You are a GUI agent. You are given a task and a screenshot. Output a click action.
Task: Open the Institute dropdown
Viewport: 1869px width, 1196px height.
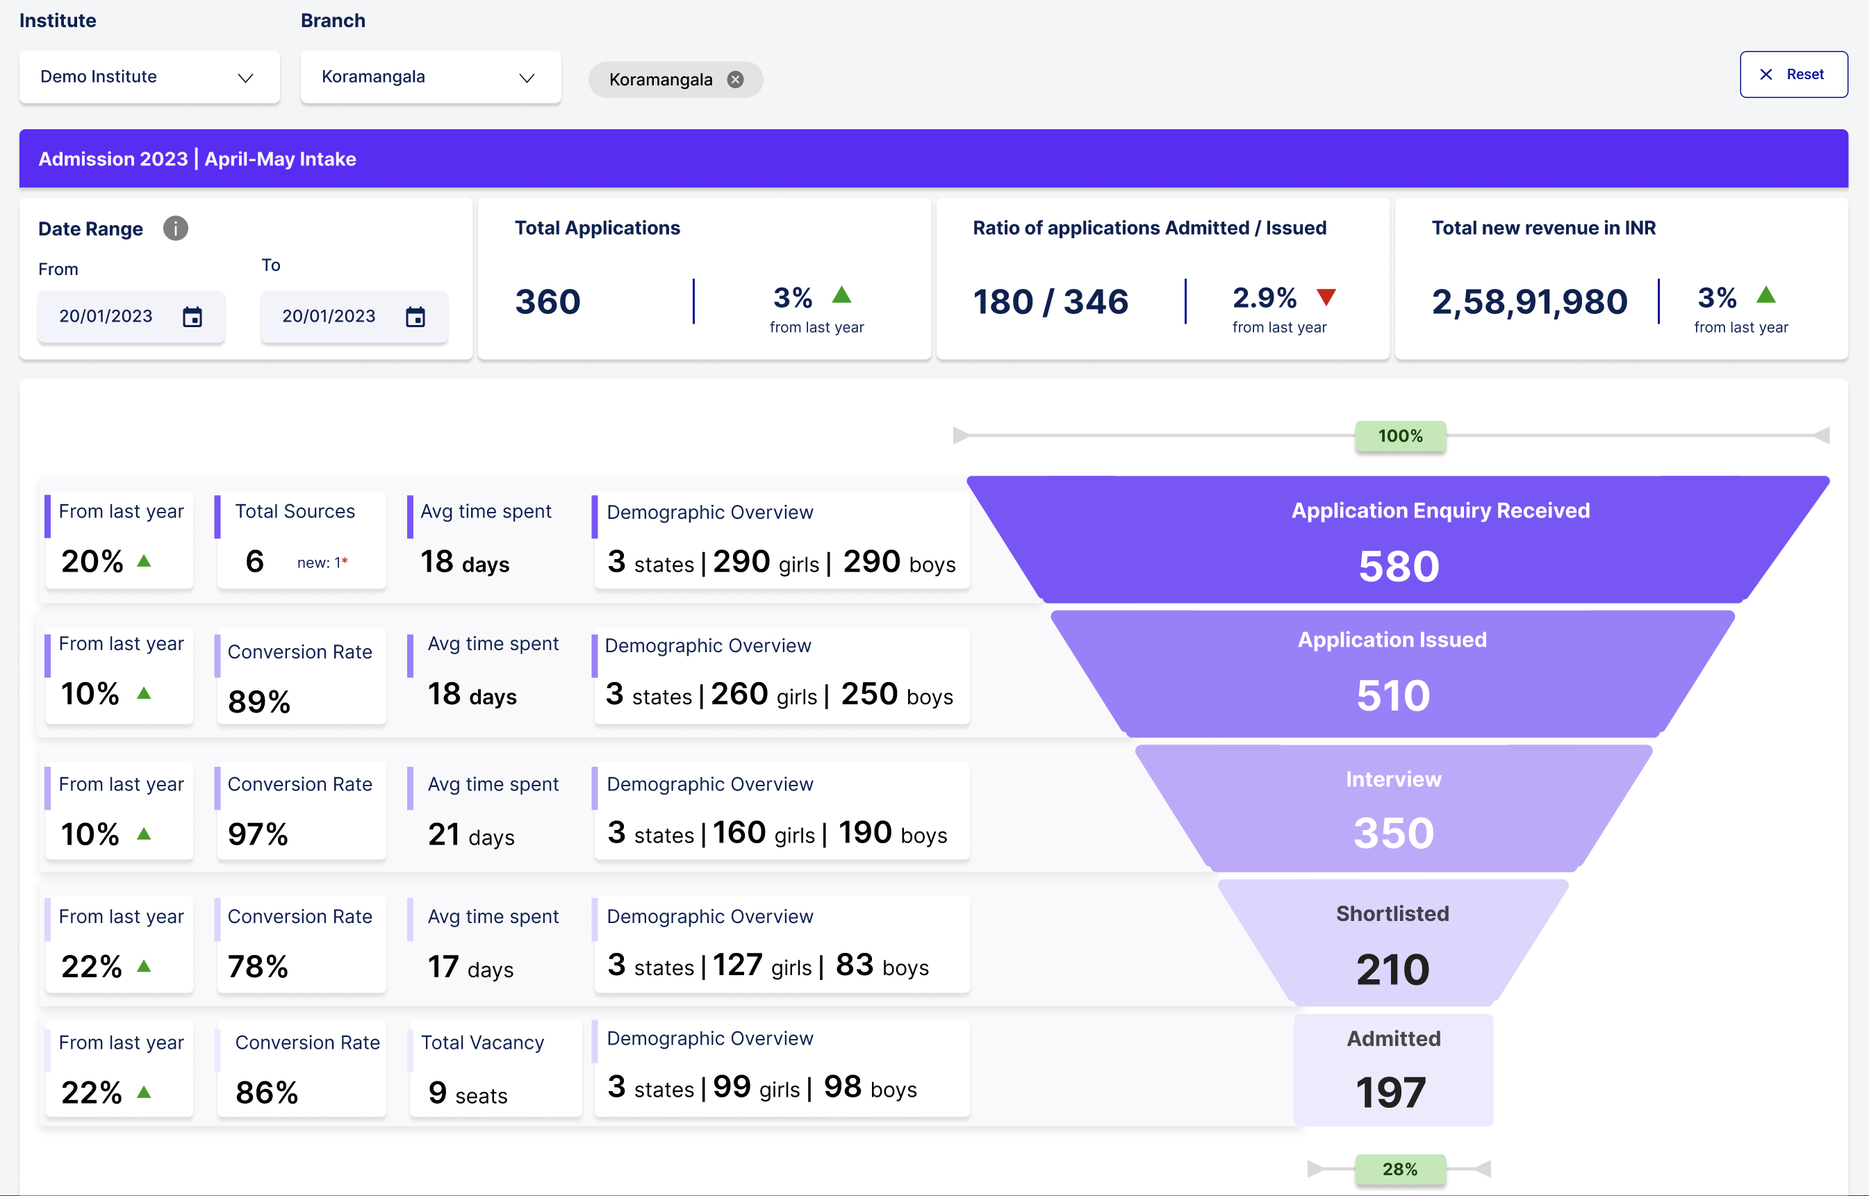tap(149, 77)
